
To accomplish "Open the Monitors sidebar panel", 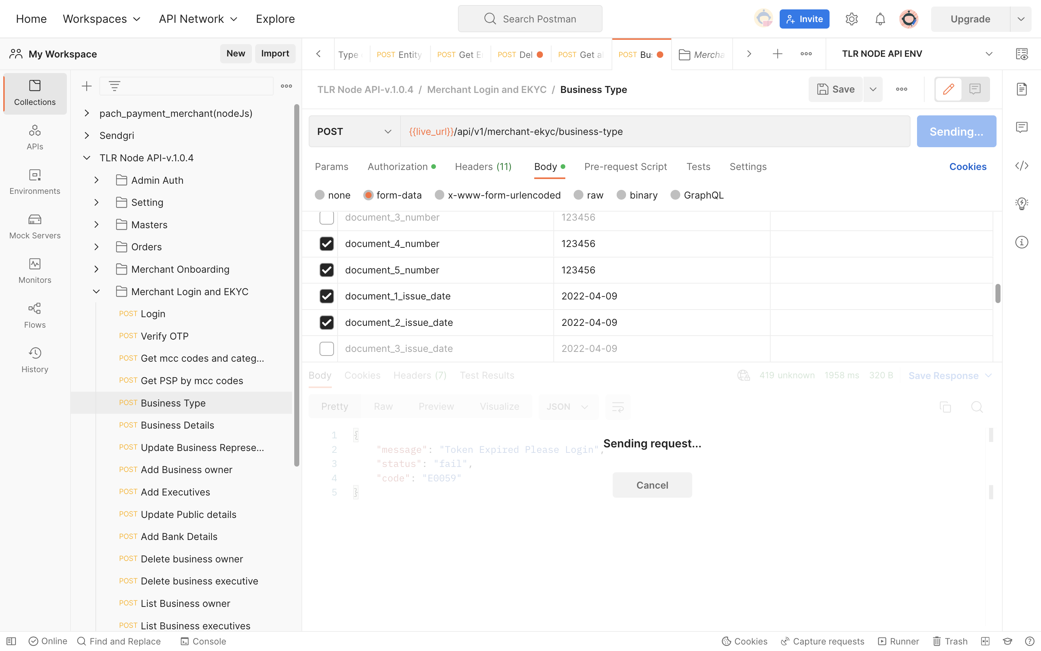I will click(x=35, y=271).
